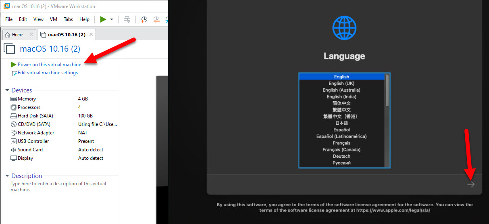
Task: Open the VM menu
Action: tap(54, 19)
